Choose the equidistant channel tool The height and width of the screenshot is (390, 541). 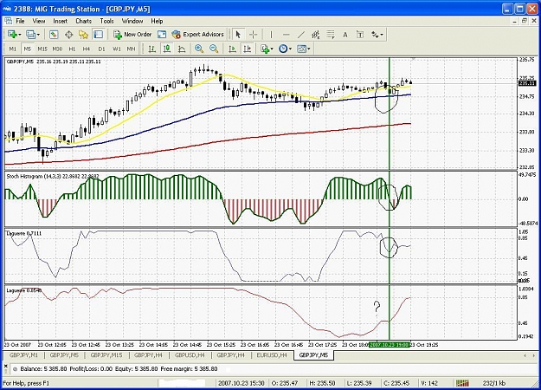click(316, 34)
